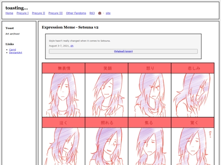The width and height of the screenshot is (221, 165).
Task: Click the dA link after the date
Action: click(x=72, y=46)
